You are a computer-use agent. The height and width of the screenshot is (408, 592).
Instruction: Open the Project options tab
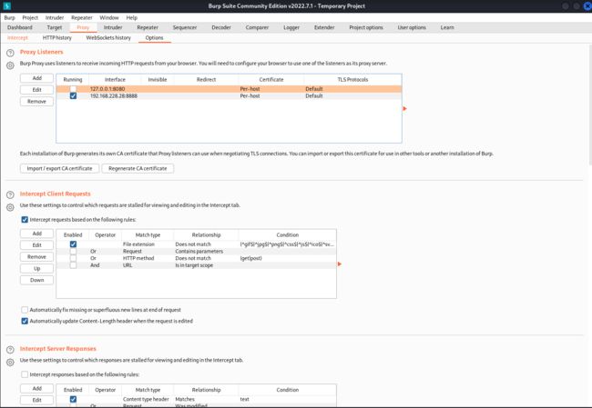[366, 27]
